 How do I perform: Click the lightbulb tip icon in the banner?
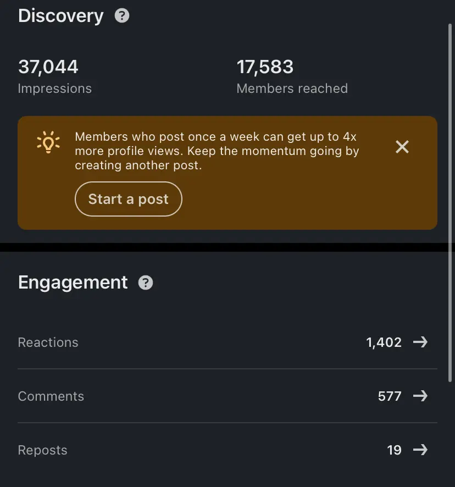[48, 142]
